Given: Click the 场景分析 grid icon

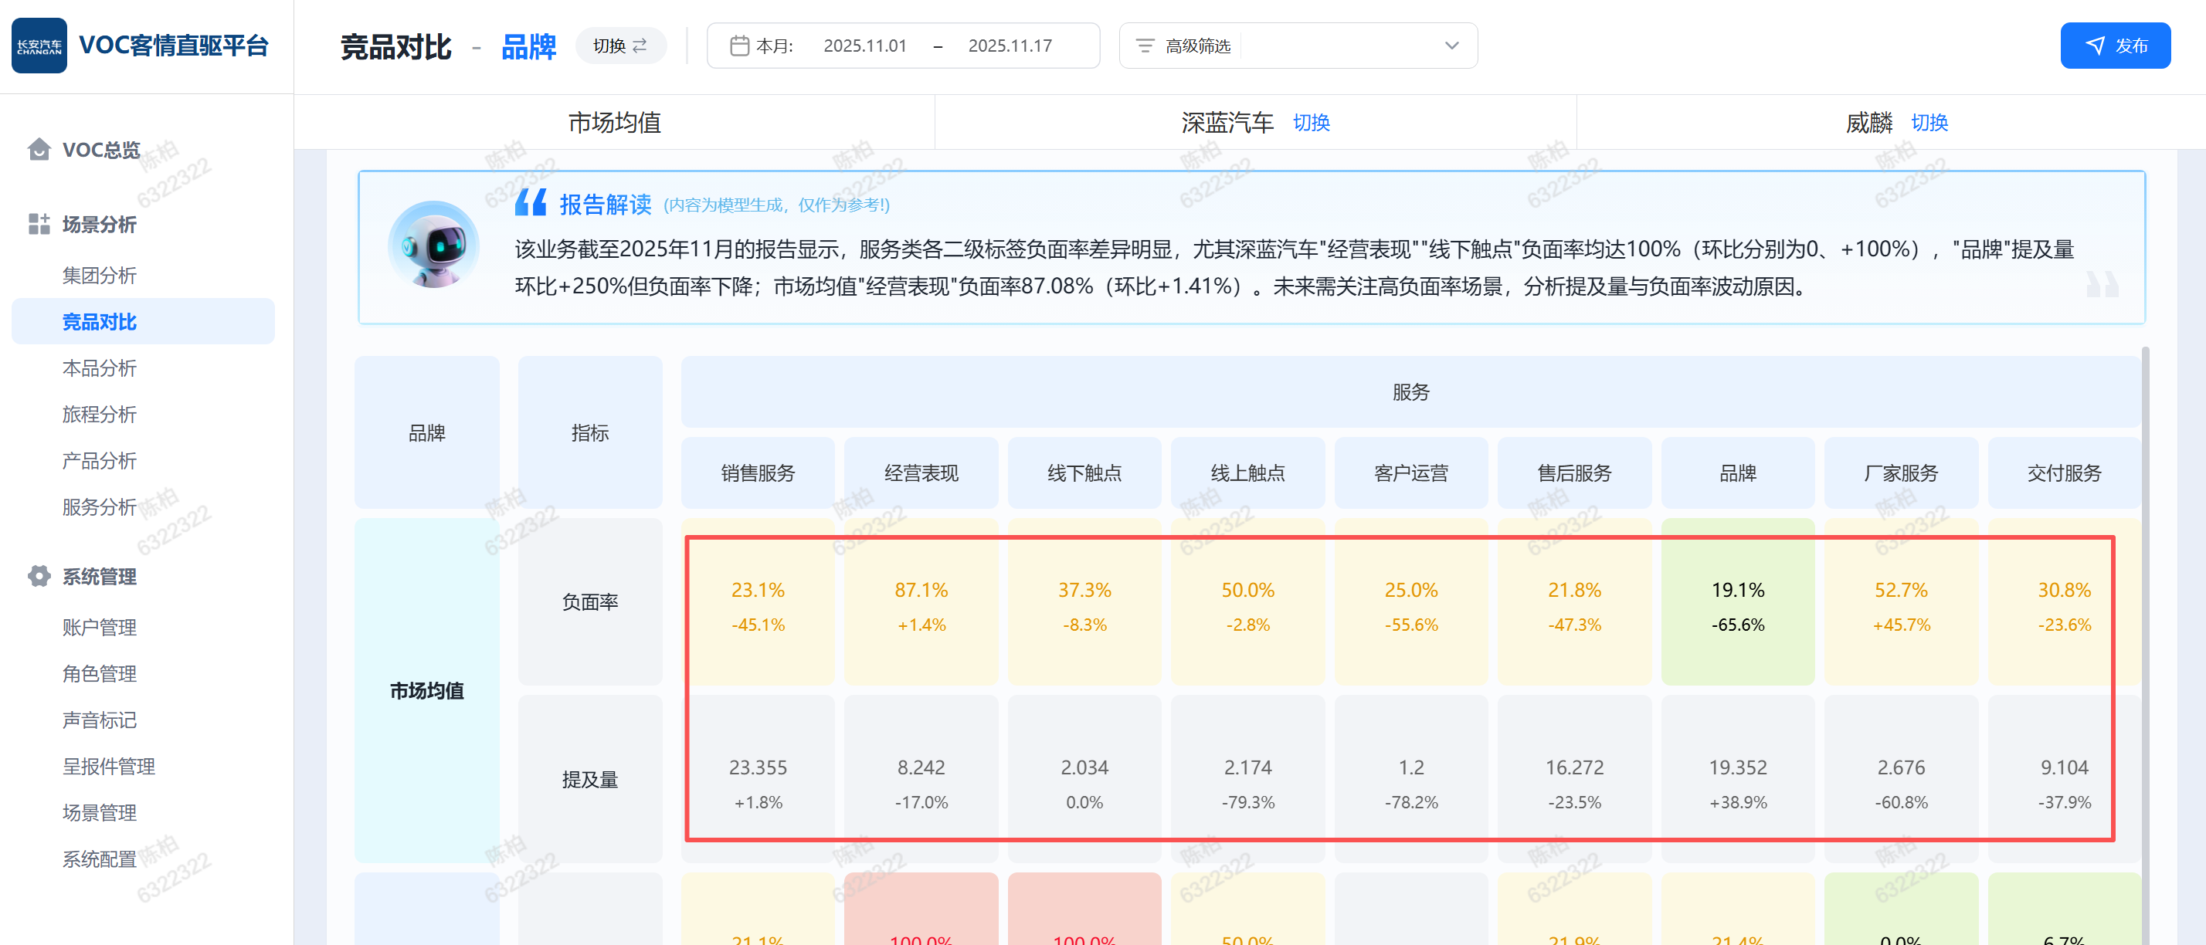Looking at the screenshot, I should [x=39, y=224].
